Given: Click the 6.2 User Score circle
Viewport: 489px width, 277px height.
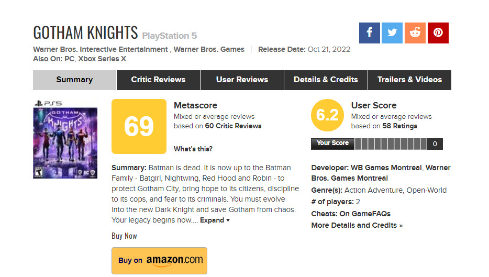Looking at the screenshot, I should tap(327, 115).
